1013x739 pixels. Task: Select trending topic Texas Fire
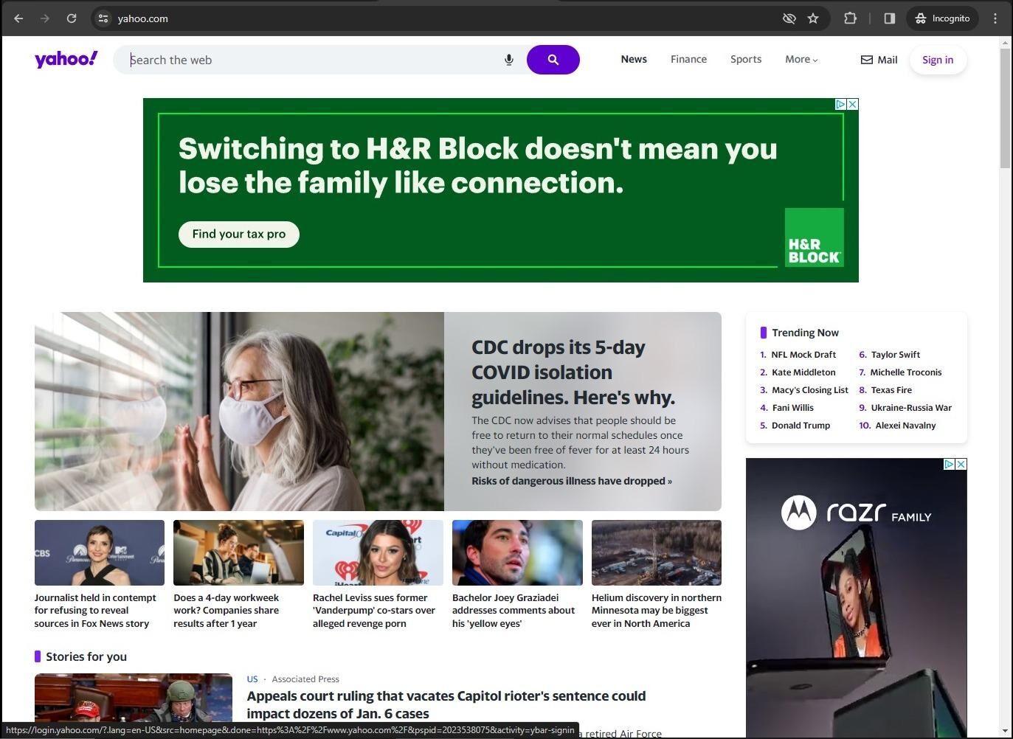pyautogui.click(x=891, y=390)
